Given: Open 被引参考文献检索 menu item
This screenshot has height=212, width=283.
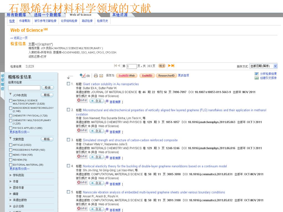Looking at the screenshot, I should (x=46, y=21).
